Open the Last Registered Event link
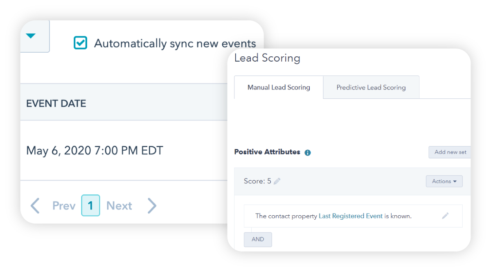 pyautogui.click(x=351, y=216)
